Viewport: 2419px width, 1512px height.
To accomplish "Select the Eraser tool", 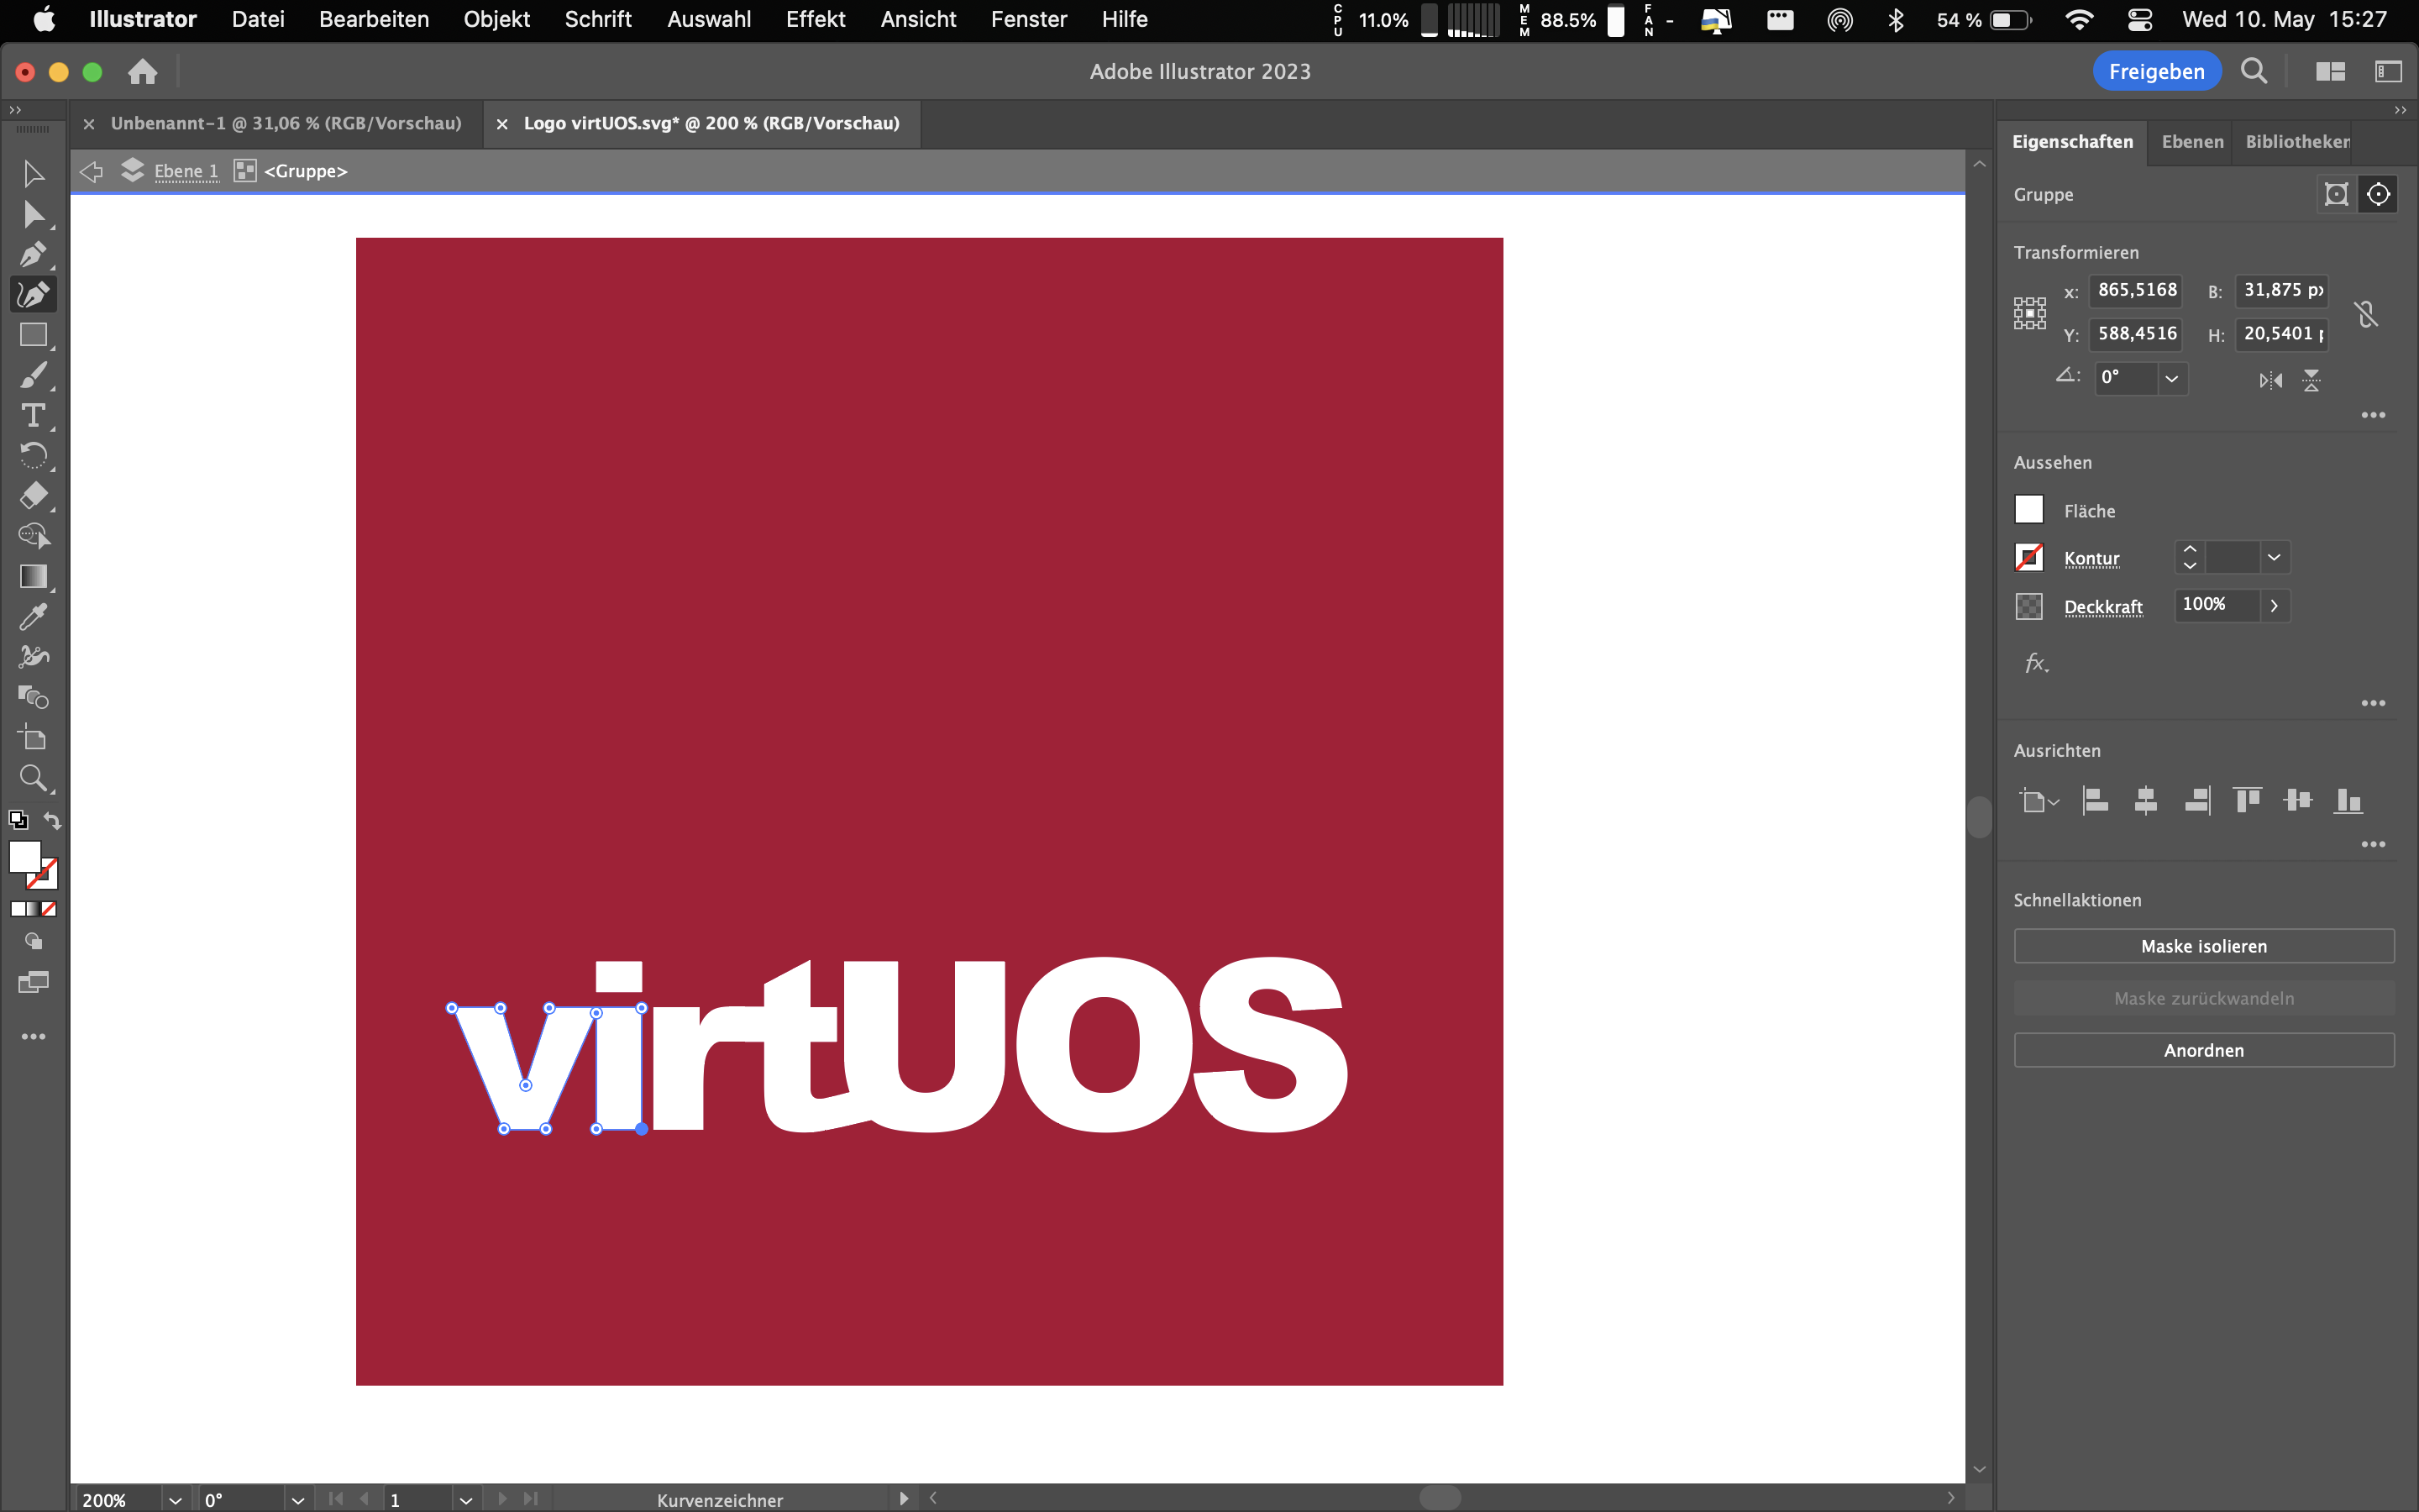I will click(33, 496).
